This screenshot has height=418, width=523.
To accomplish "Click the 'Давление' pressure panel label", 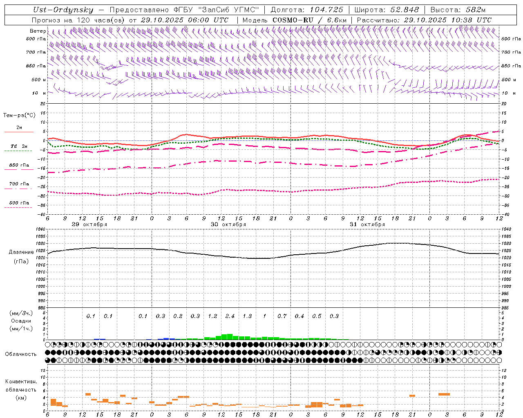I will coord(21,252).
